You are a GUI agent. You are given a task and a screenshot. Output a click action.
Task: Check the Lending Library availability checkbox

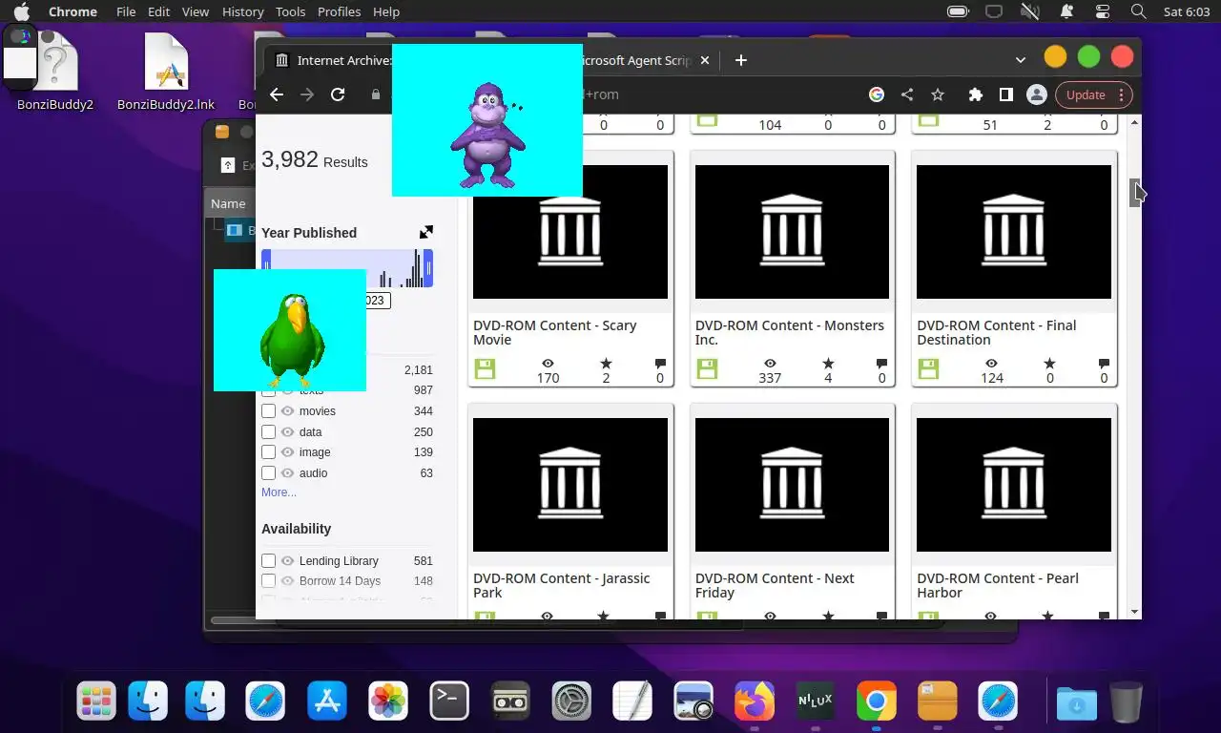pyautogui.click(x=269, y=560)
